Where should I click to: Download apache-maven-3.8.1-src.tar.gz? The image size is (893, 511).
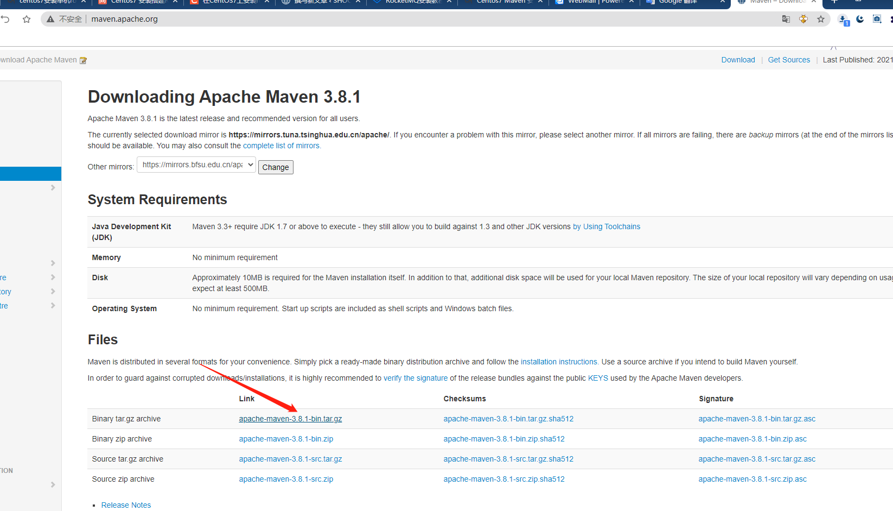pyautogui.click(x=290, y=459)
